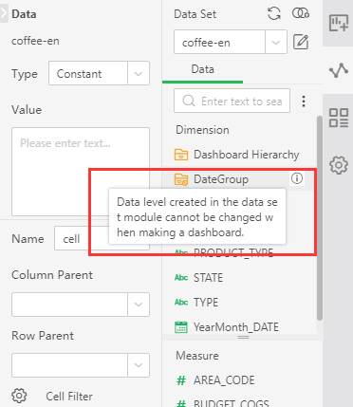Click the Cell Filter gear icon

click(x=19, y=396)
